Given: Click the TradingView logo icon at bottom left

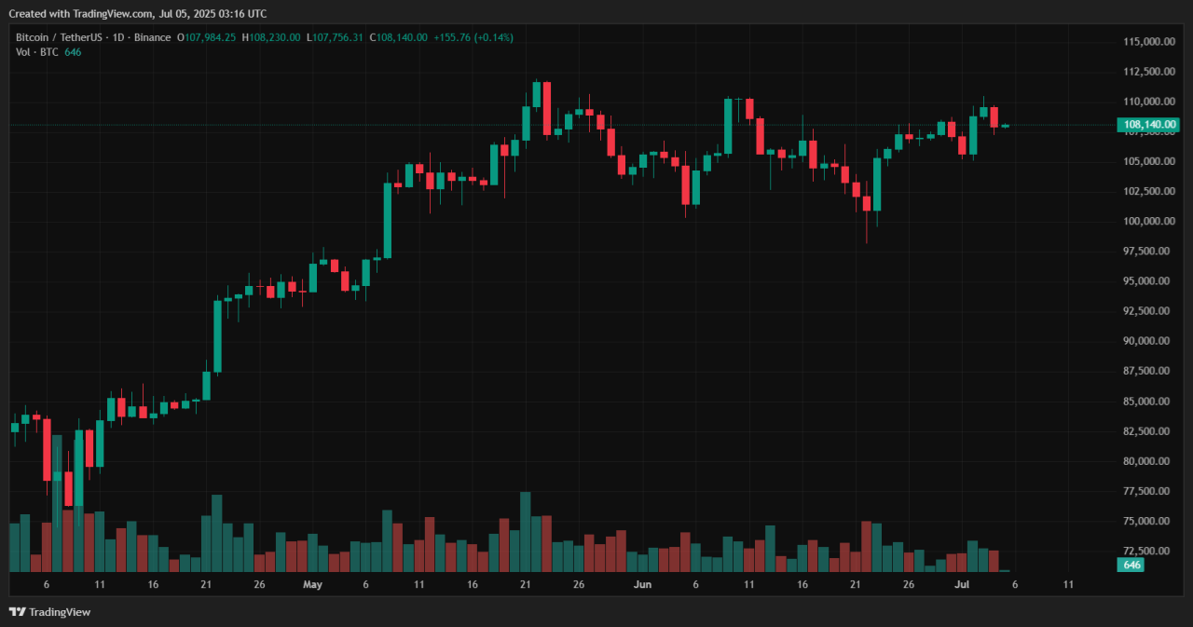Looking at the screenshot, I should pyautogui.click(x=17, y=612).
